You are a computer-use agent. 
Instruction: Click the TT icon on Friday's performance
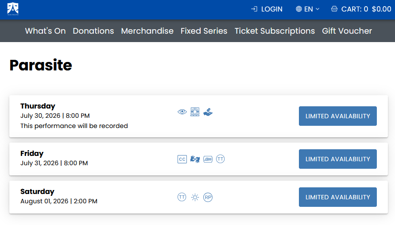point(221,159)
